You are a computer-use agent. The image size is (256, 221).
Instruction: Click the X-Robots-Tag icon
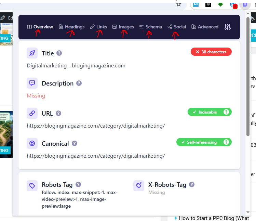pos(139,186)
